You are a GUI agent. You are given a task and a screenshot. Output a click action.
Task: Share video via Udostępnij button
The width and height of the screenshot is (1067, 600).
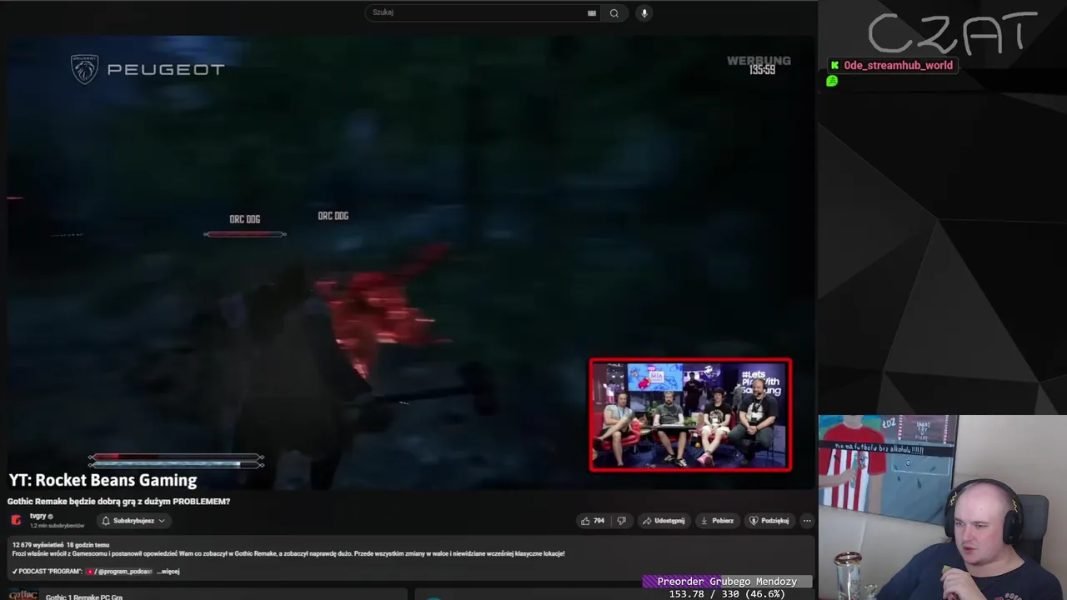(x=664, y=521)
